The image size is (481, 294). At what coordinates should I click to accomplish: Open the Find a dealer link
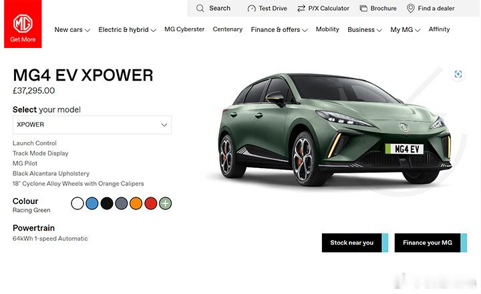coord(436,9)
